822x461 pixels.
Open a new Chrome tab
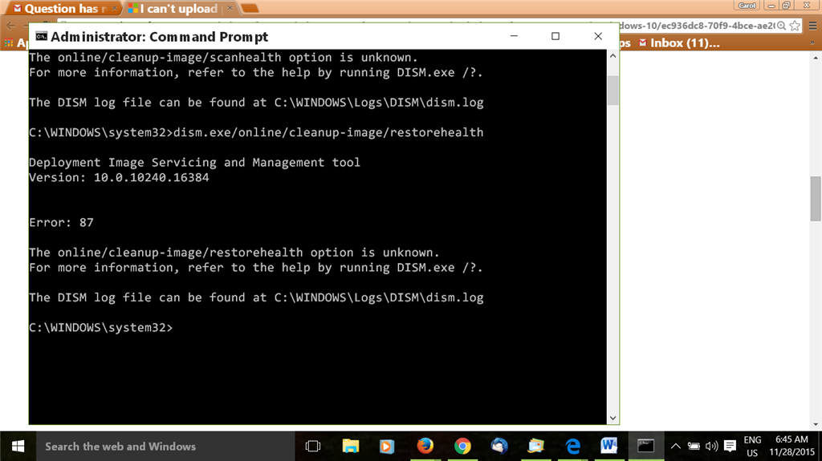(x=250, y=8)
